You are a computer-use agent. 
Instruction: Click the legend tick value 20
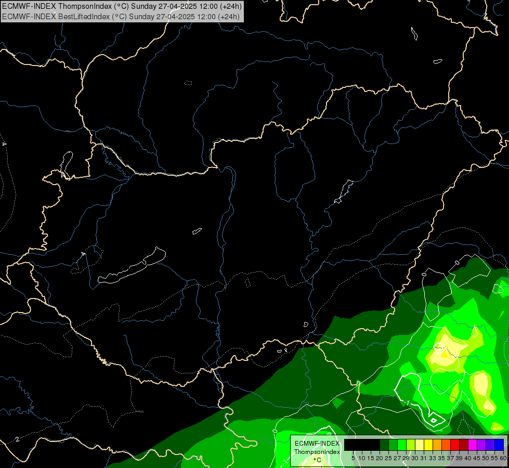(380, 458)
